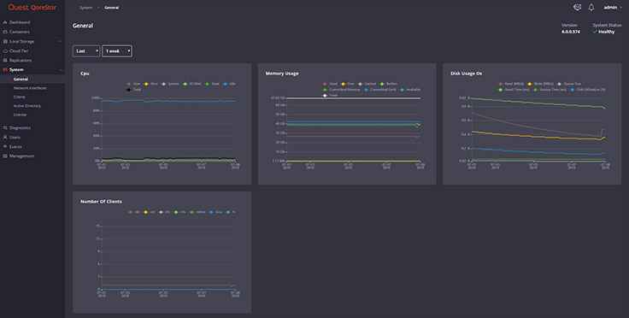Select Network Interfaces under System
This screenshot has width=629, height=318.
(x=30, y=88)
